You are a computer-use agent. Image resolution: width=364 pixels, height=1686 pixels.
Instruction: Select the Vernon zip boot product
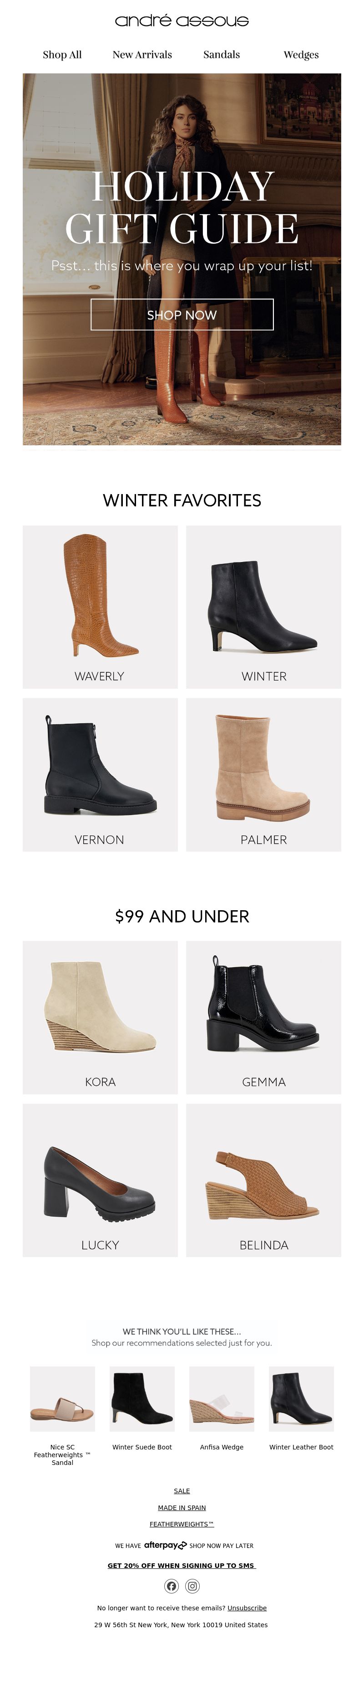tap(100, 775)
